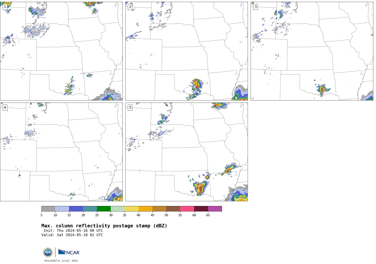The height and width of the screenshot is (264, 376).
Task: Click the number 2 panel label
Action: (x=130, y=7)
